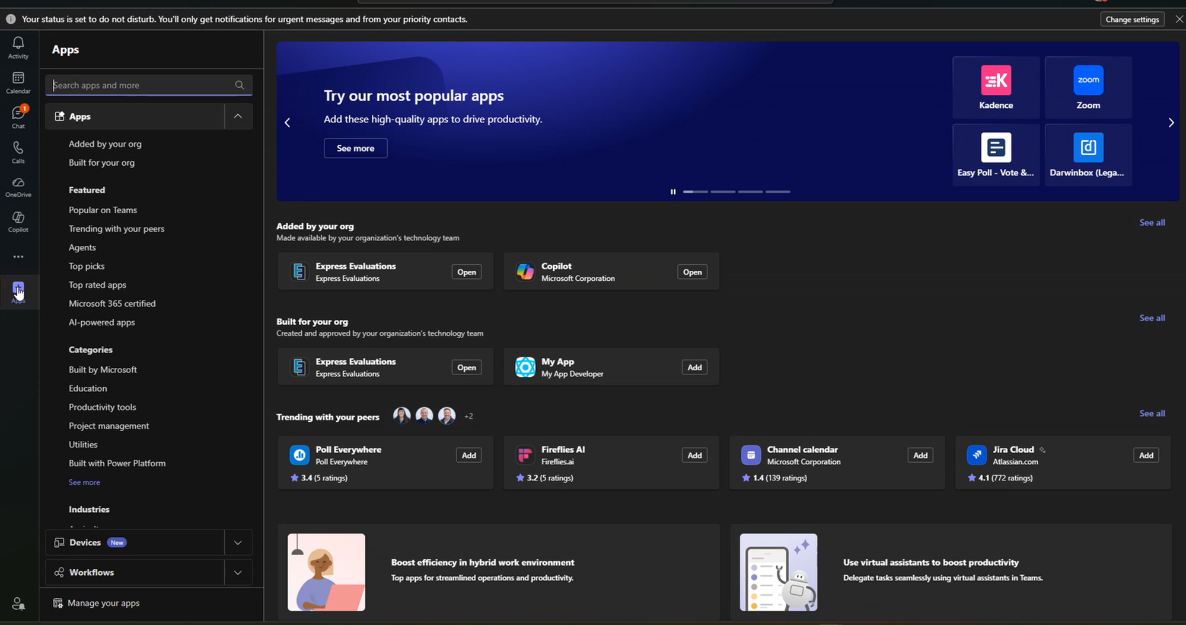The width and height of the screenshot is (1186, 625).
Task: Select Productivity tools category
Action: pos(102,407)
